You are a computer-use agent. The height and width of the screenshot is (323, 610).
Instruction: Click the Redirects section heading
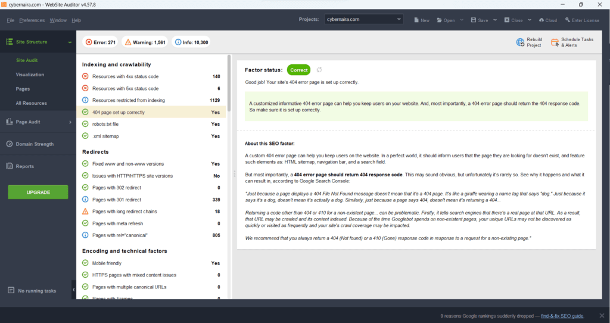coord(95,152)
